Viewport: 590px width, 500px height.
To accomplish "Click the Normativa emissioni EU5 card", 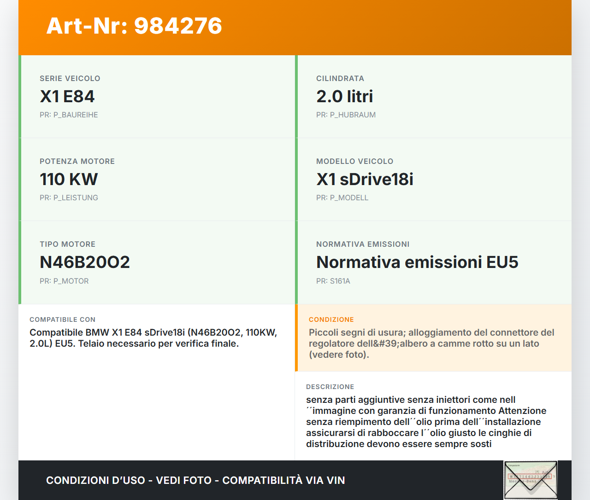I will click(417, 262).
